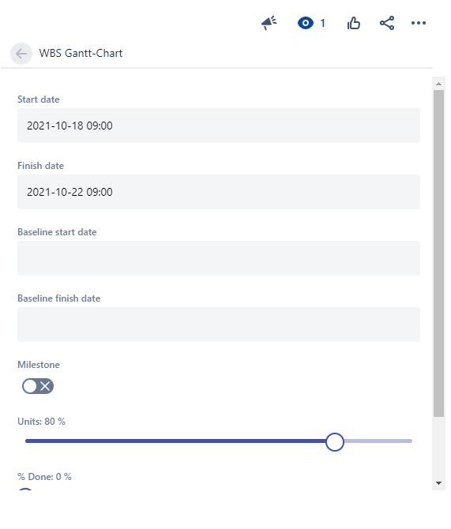
Task: Toggle the Milestone switch on
Action: pyautogui.click(x=38, y=386)
